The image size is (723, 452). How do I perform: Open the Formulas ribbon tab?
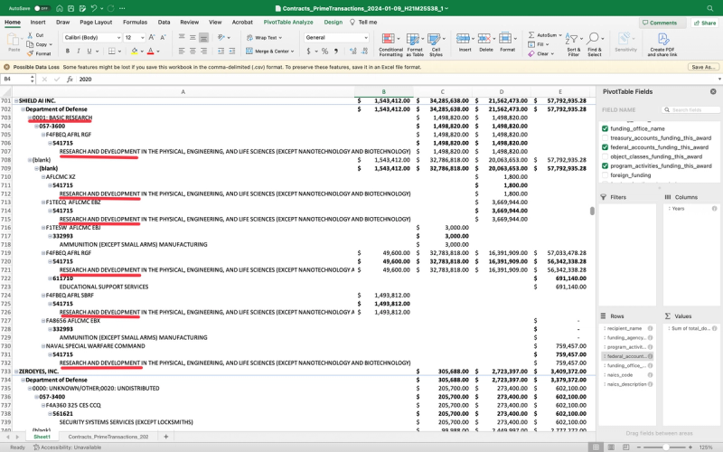pyautogui.click(x=135, y=22)
